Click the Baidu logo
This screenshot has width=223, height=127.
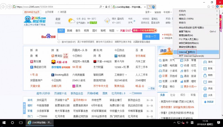tap(48, 37)
